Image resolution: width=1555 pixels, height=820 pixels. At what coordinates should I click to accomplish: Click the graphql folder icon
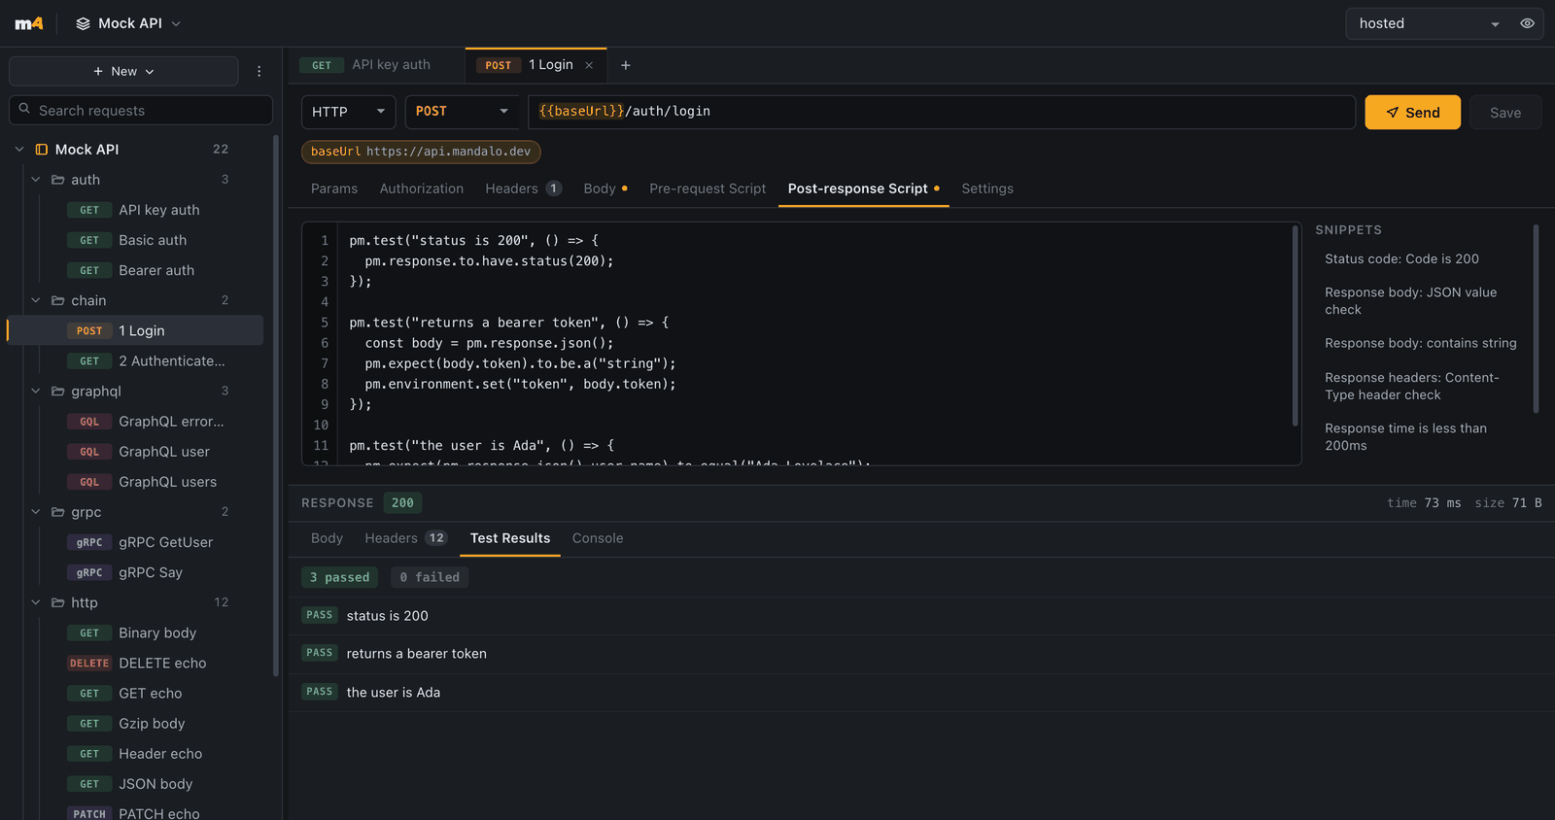(x=58, y=391)
